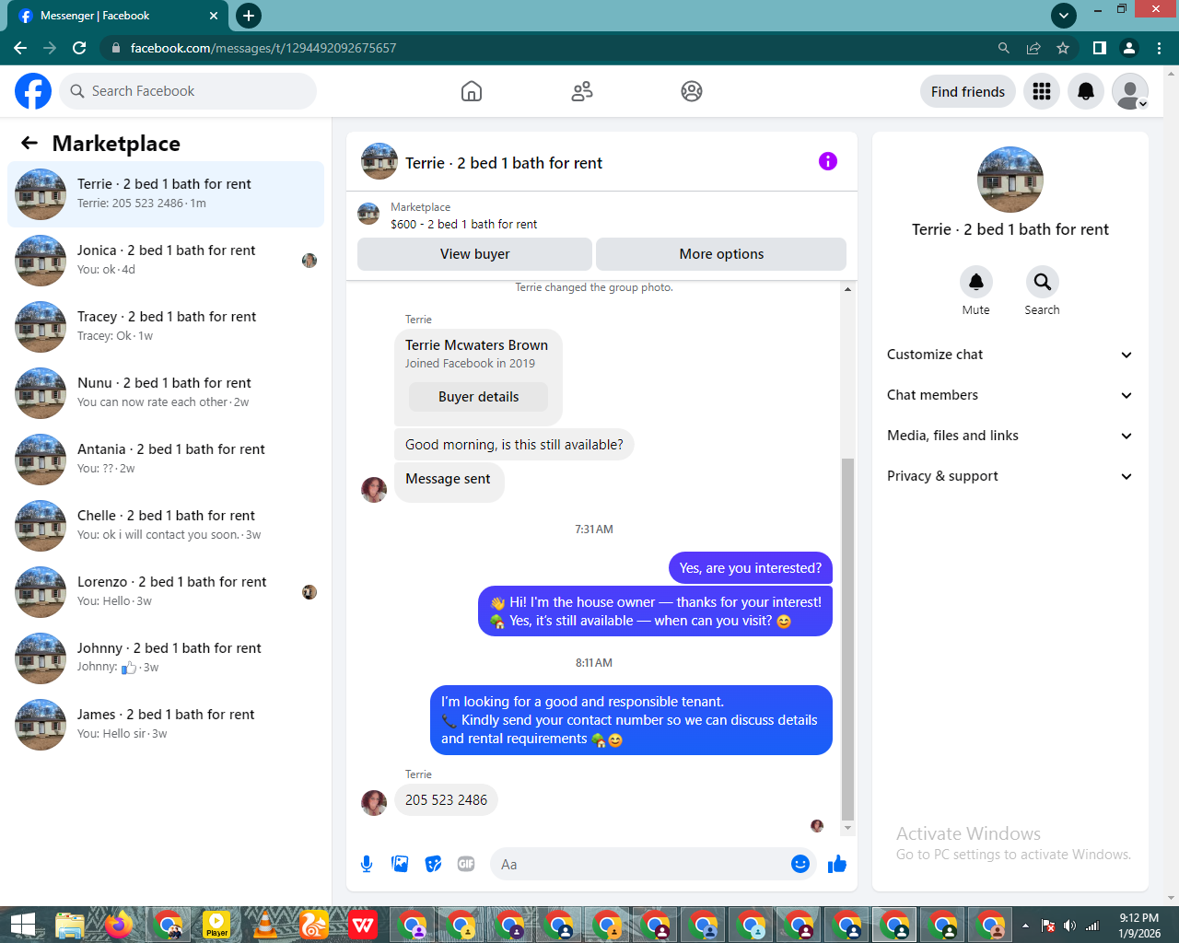Open conversation information purple icon
This screenshot has height=943, width=1179.
coord(828,161)
